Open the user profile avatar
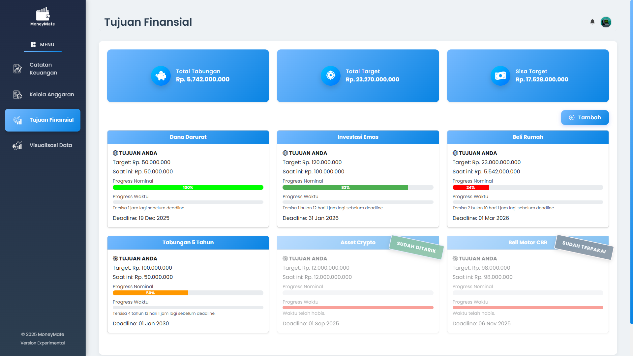 point(606,22)
